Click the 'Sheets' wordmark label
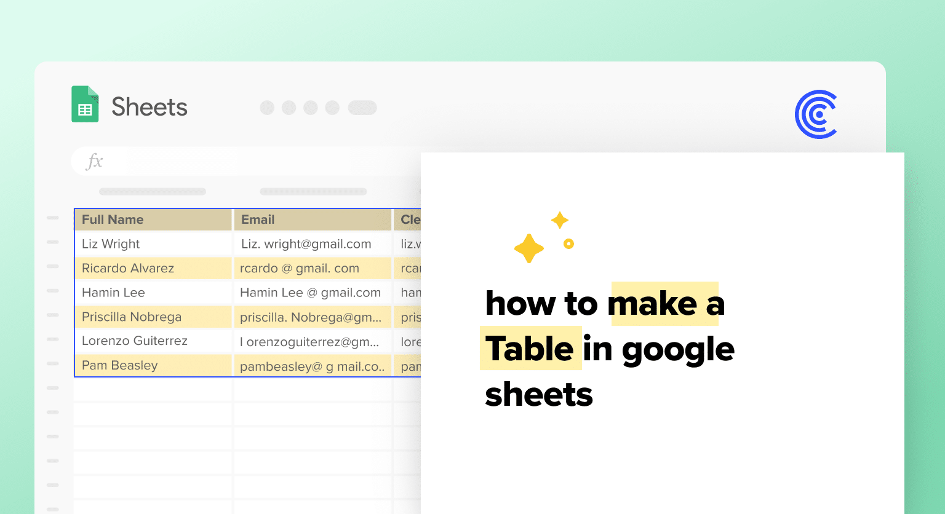The height and width of the screenshot is (514, 945). click(x=148, y=106)
